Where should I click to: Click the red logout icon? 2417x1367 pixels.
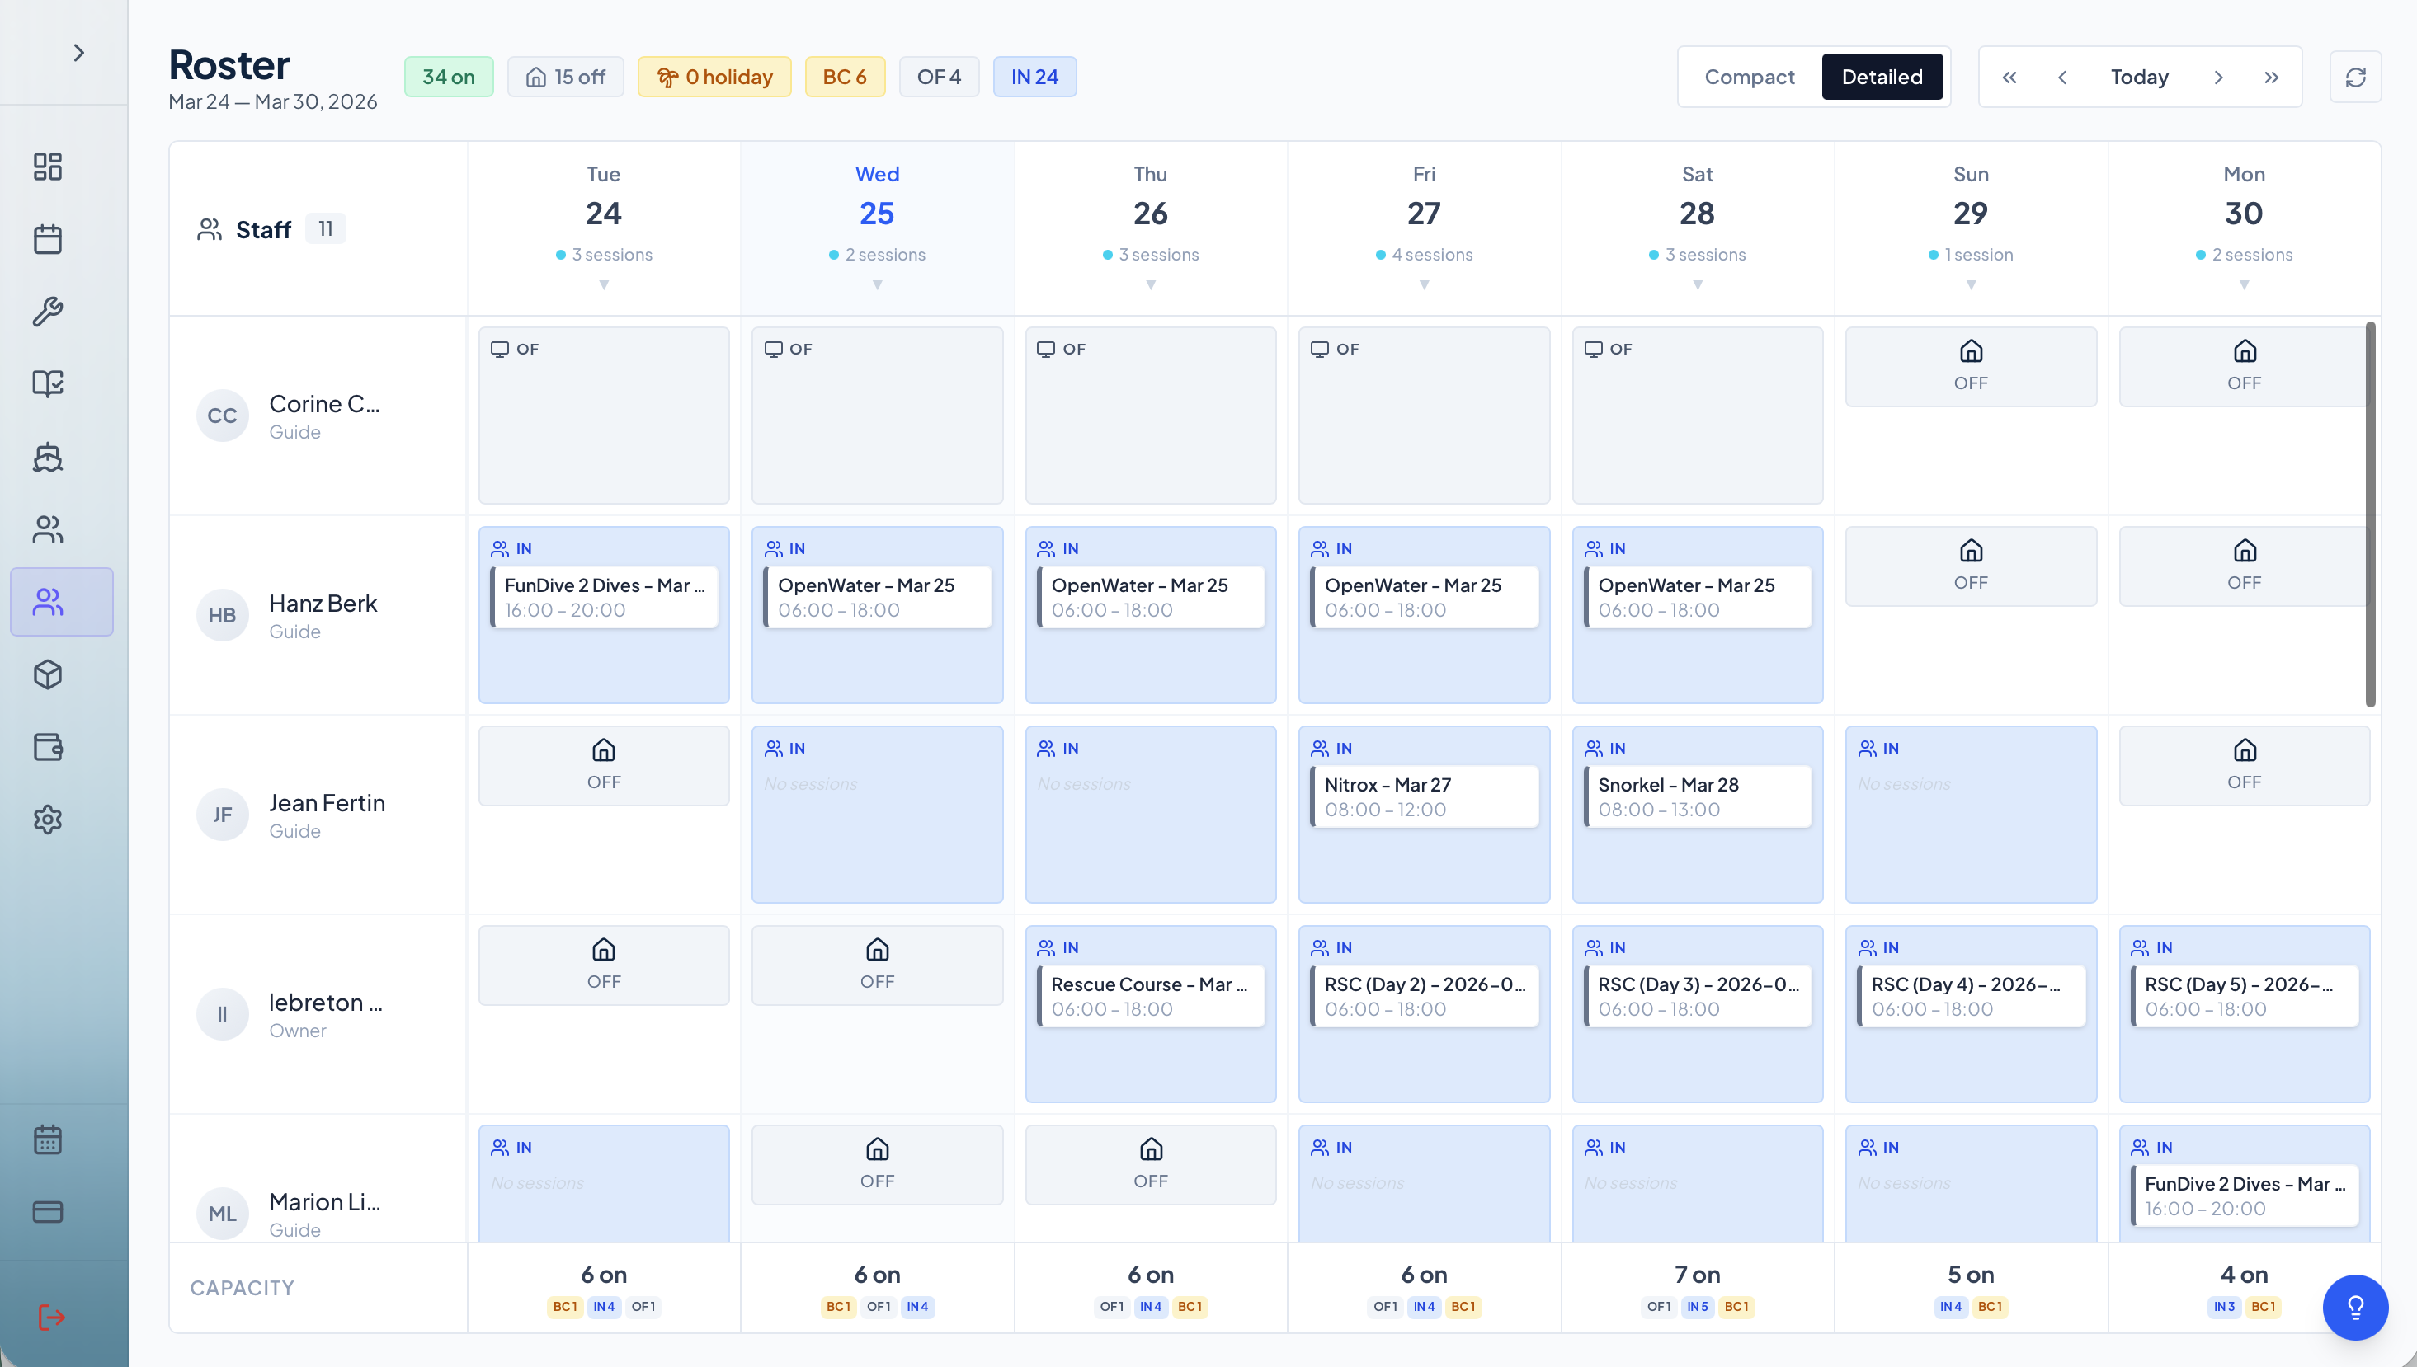pos(50,1317)
